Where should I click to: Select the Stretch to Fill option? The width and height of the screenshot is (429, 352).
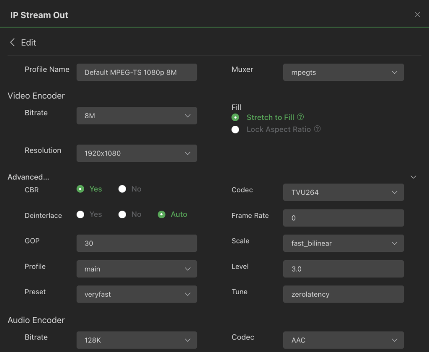pyautogui.click(x=235, y=117)
